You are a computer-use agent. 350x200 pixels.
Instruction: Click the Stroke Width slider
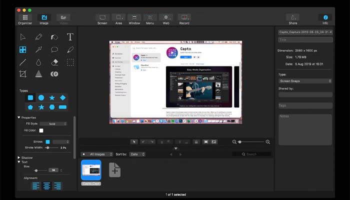point(51,148)
